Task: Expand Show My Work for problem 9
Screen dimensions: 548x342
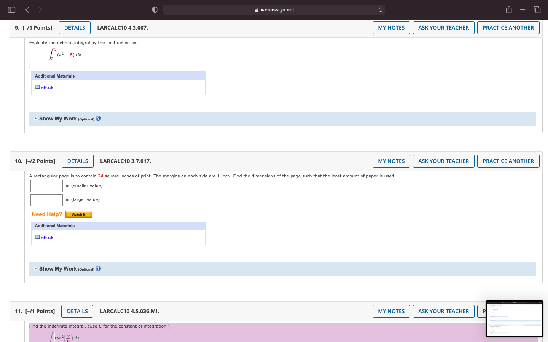Action: (35, 118)
